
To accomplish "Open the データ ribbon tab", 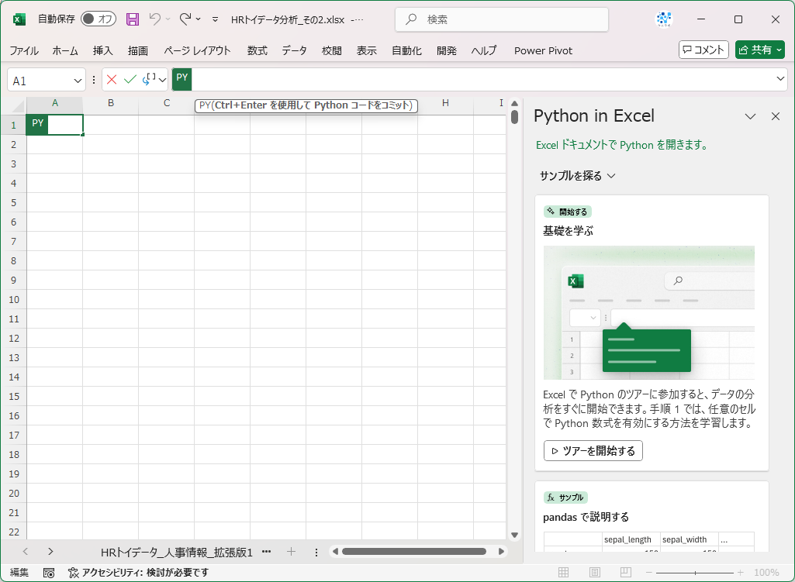I will click(x=295, y=50).
